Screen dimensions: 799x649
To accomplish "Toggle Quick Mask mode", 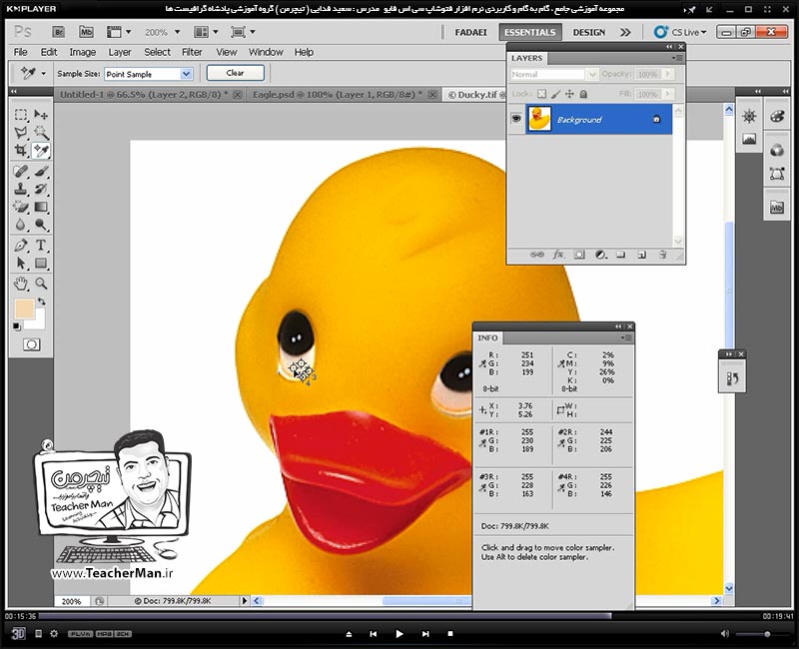I will coord(32,344).
